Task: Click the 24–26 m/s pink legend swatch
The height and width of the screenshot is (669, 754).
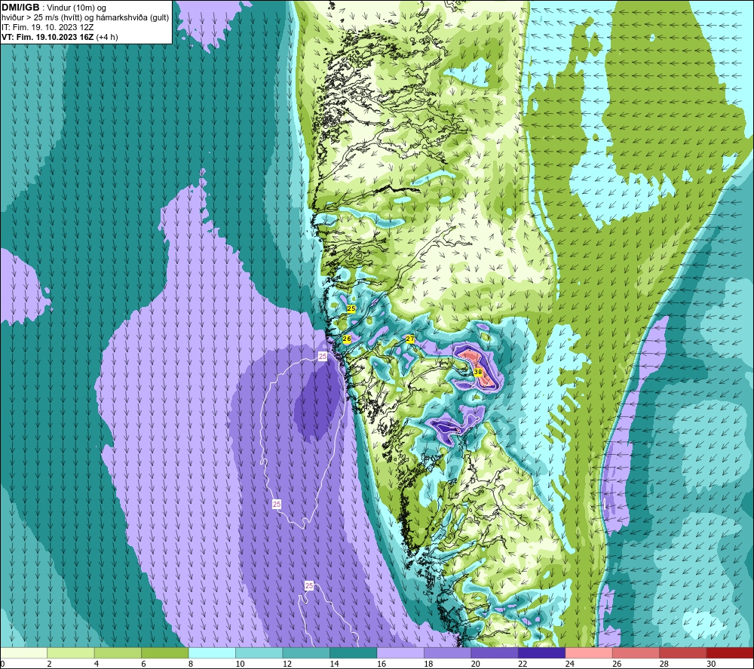Action: [x=589, y=652]
